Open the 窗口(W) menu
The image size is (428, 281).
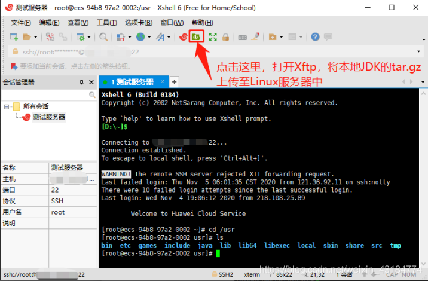tap(172, 23)
